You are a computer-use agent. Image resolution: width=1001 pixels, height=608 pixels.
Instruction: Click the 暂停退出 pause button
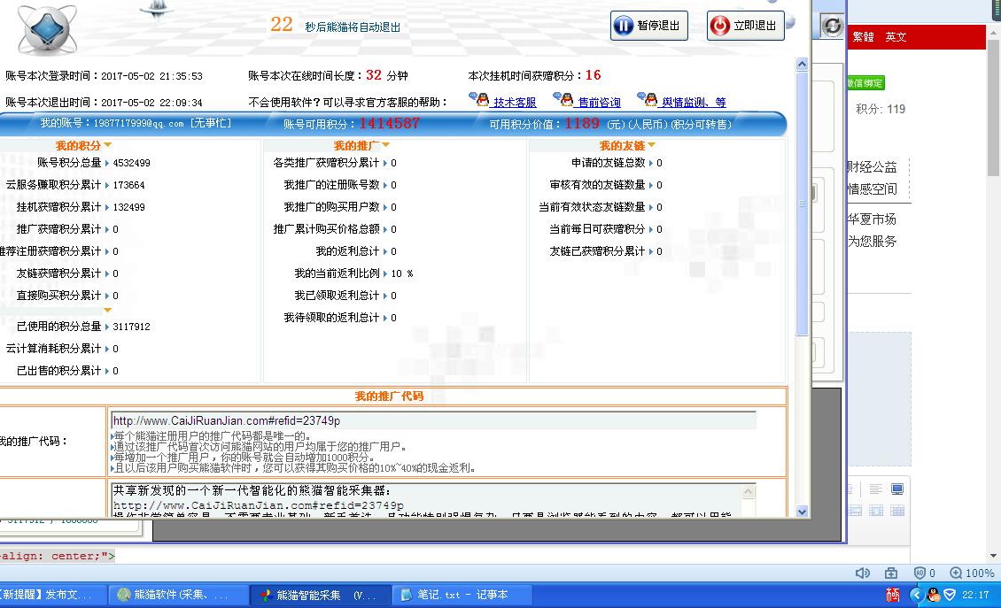(x=648, y=26)
